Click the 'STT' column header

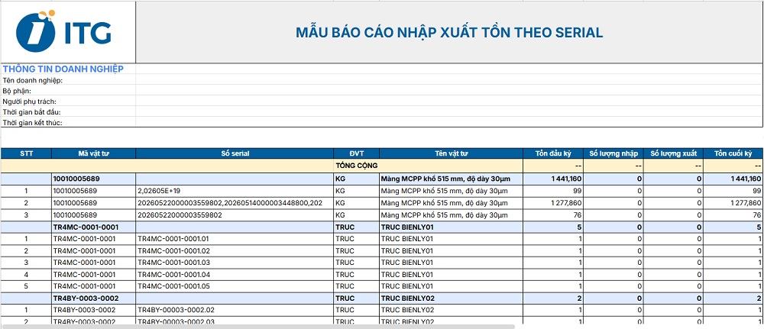pos(26,153)
